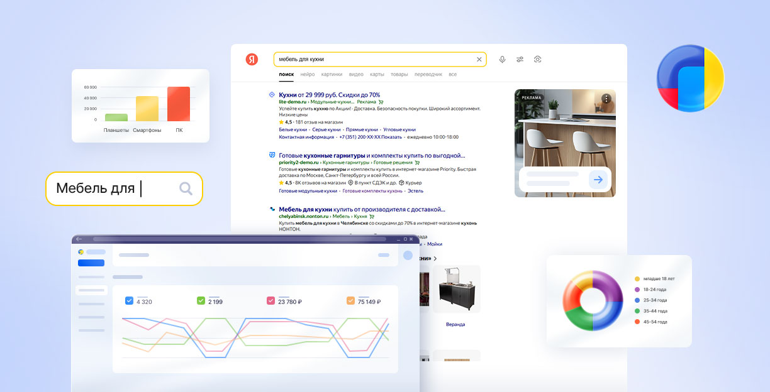The image size is (770, 392).
Task: Toggle the orange 75 149 ₽ checkbox
Action: click(x=350, y=301)
